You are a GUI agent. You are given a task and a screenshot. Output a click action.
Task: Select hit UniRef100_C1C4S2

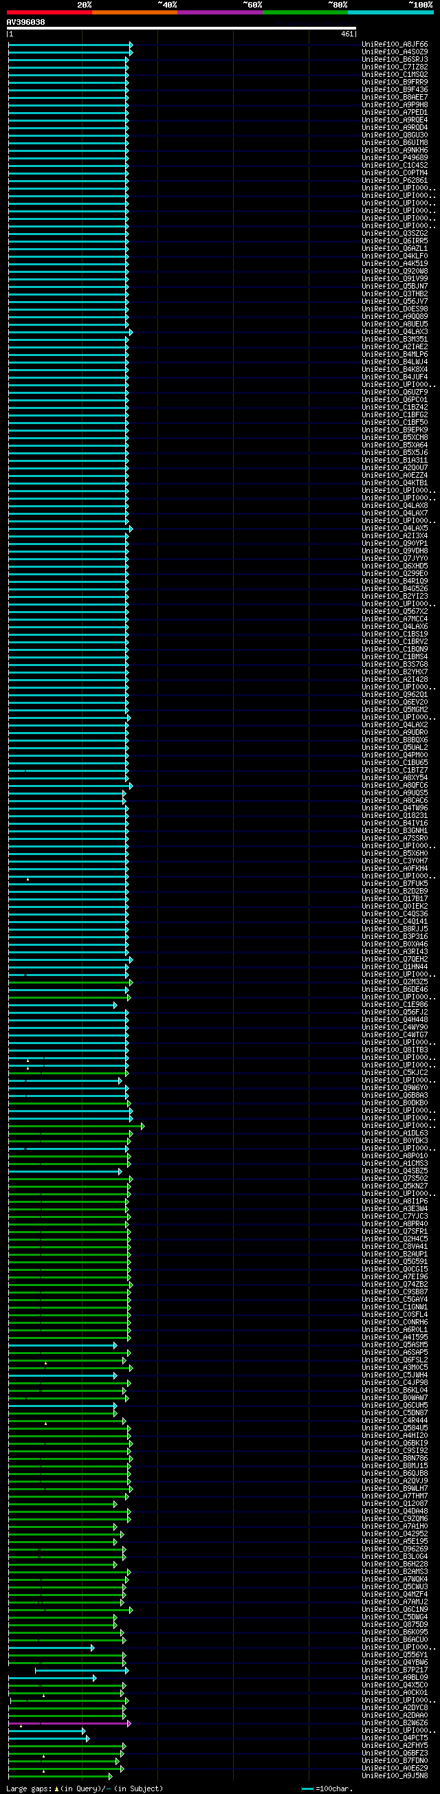[395, 166]
